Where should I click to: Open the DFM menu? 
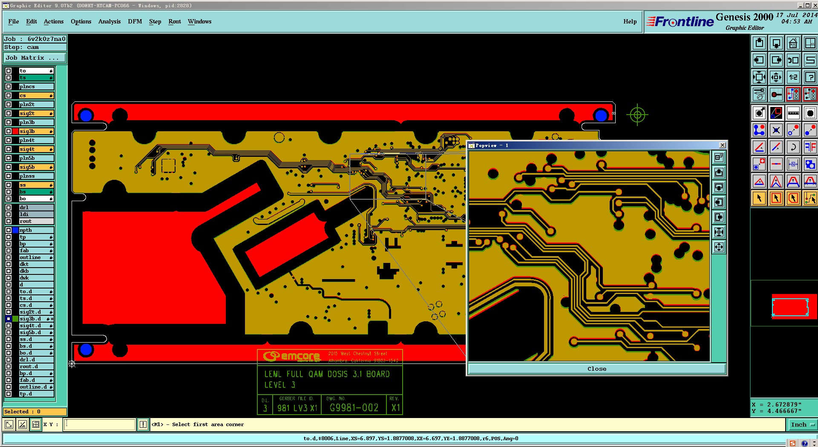click(135, 21)
